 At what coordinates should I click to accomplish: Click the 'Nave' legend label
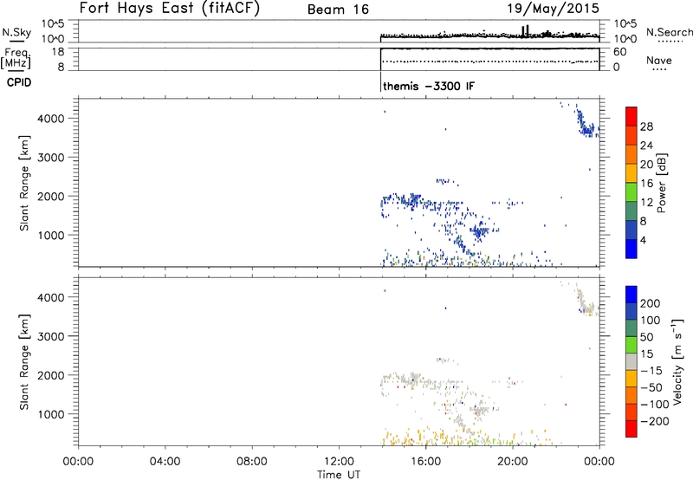tap(659, 60)
